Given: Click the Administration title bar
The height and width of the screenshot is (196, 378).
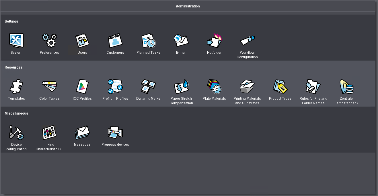Looking at the screenshot, I should (188, 6).
